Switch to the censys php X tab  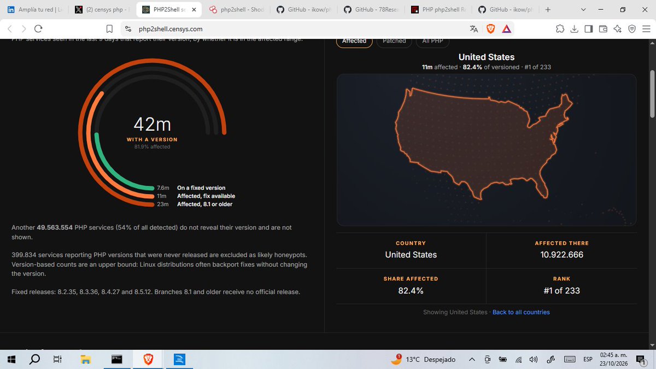click(102, 10)
